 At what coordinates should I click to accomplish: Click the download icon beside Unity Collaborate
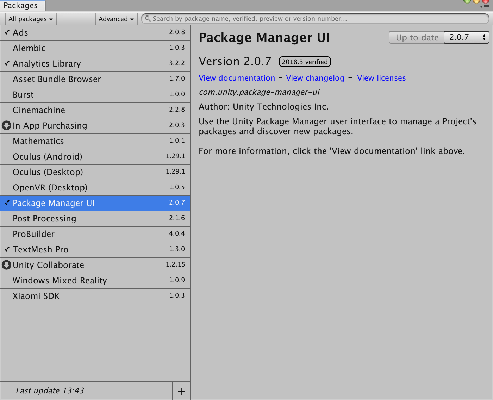tap(6, 265)
